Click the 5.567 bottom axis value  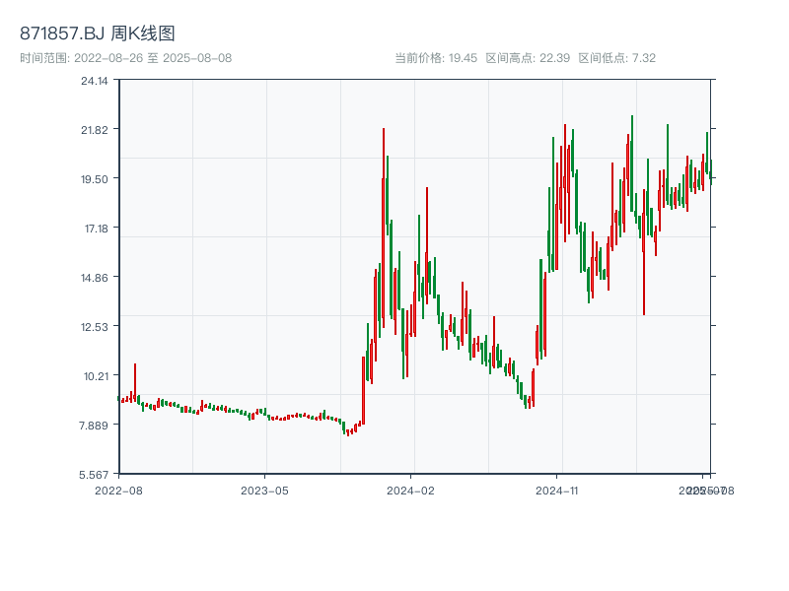point(92,474)
